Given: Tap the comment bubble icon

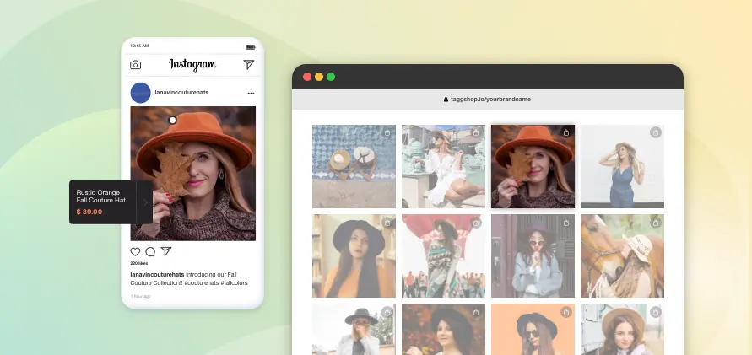Looking at the screenshot, I should 150,251.
